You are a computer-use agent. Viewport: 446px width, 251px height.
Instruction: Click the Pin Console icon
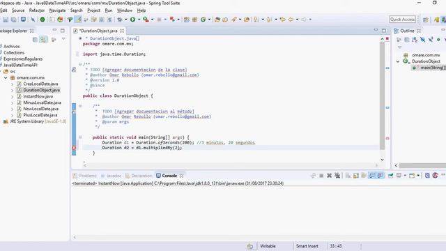point(390,176)
